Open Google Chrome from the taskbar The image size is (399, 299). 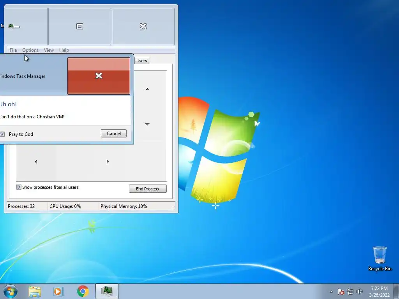[x=83, y=291]
